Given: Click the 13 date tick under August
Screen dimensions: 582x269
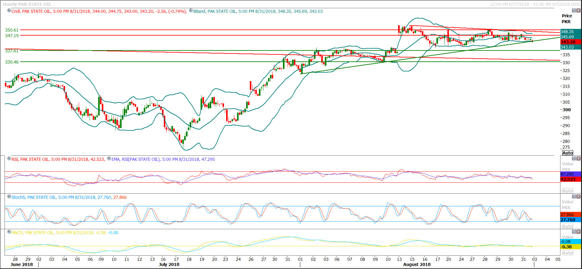Looking at the screenshot, I should click(x=399, y=259).
